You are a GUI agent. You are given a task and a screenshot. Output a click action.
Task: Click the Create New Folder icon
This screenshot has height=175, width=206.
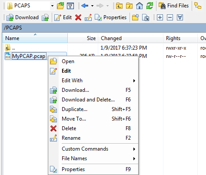tap(136, 17)
